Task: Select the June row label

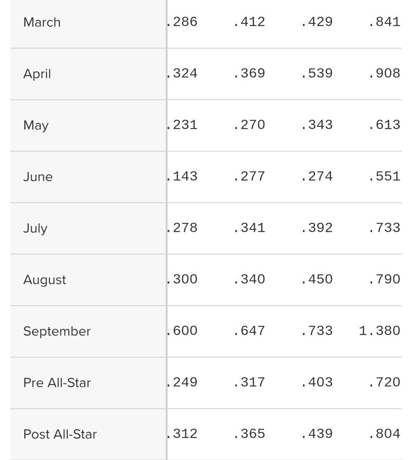Action: (x=38, y=177)
